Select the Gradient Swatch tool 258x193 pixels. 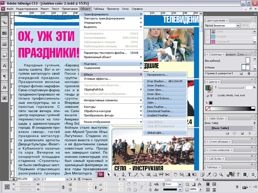[x=188, y=175]
